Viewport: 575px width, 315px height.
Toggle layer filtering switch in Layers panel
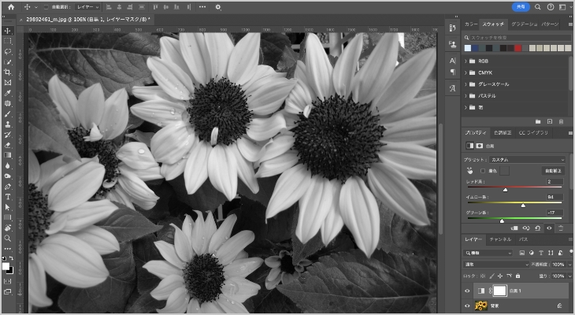click(x=570, y=251)
